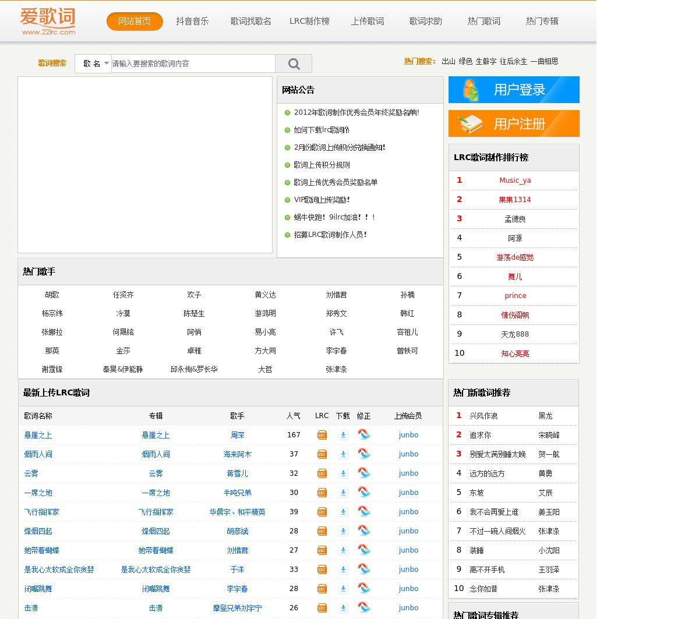Download lyrics for 她带着蝴蝶 song
The image size is (699, 619).
pos(343,550)
